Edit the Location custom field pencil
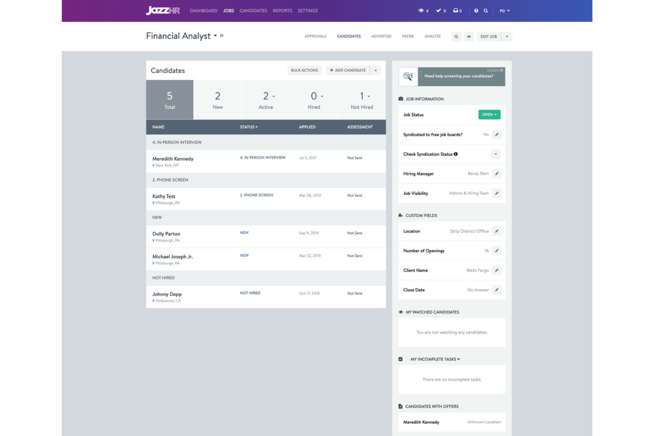This screenshot has width=654, height=436. pos(497,231)
